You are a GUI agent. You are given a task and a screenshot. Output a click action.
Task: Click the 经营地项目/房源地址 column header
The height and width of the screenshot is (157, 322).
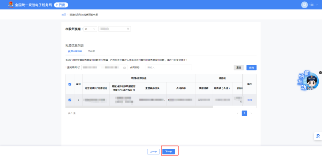[x=96, y=88]
